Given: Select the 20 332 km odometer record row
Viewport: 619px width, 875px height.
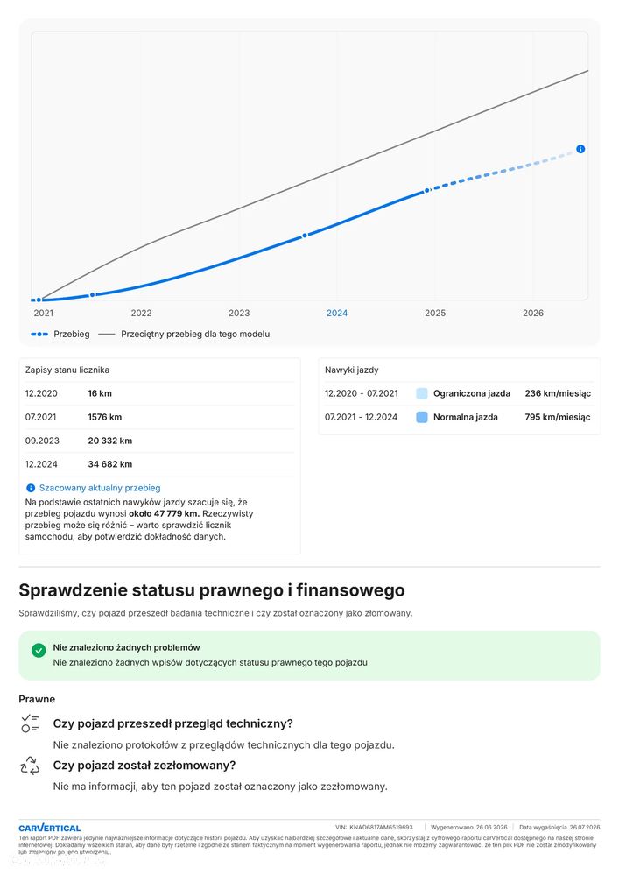Looking at the screenshot, I should 159,441.
